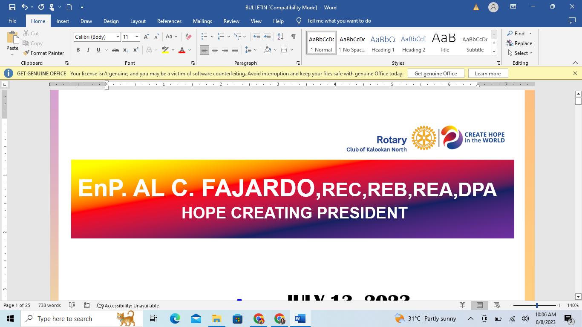Apply superscript formatting

pyautogui.click(x=135, y=50)
